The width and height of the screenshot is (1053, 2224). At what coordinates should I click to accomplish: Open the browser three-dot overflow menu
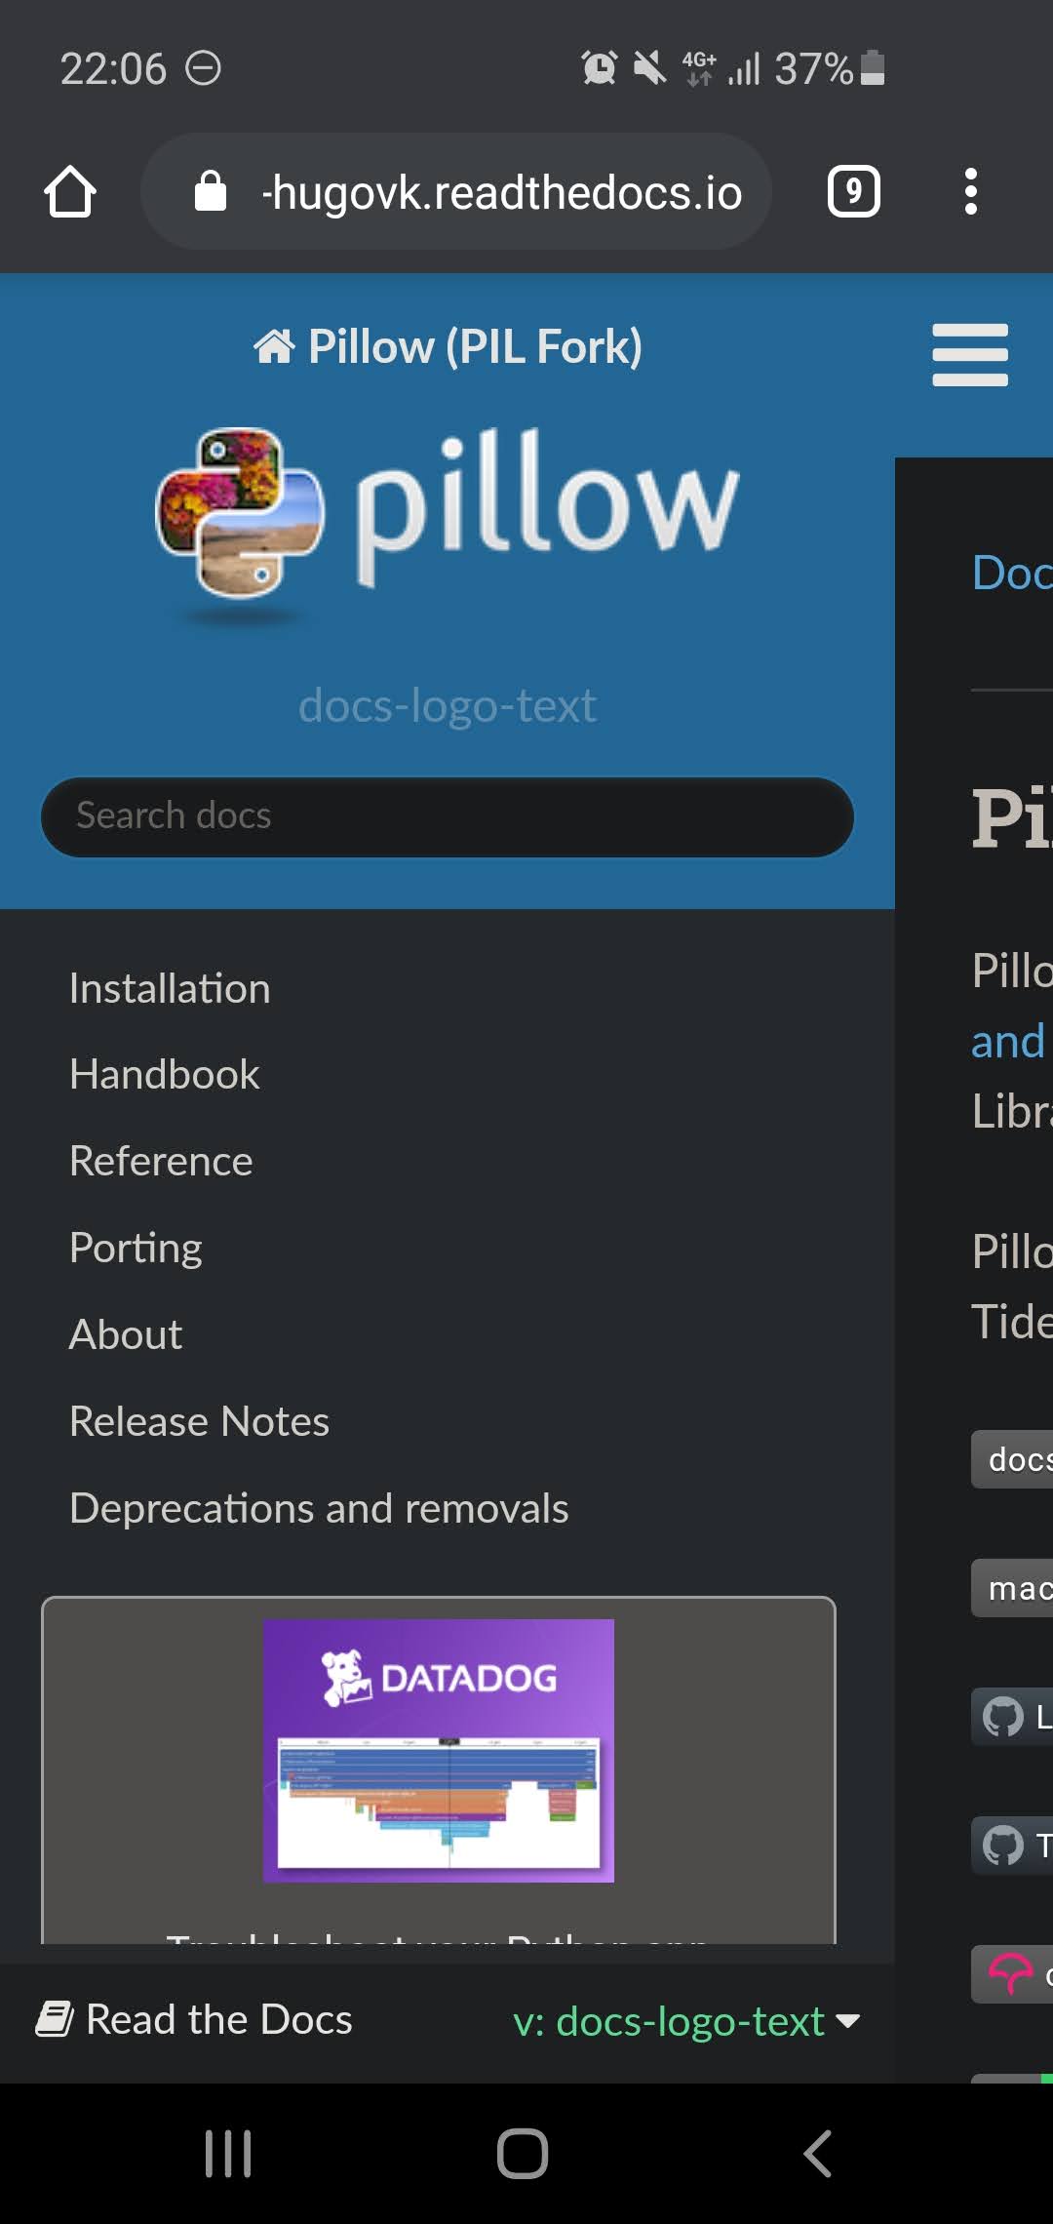click(971, 192)
